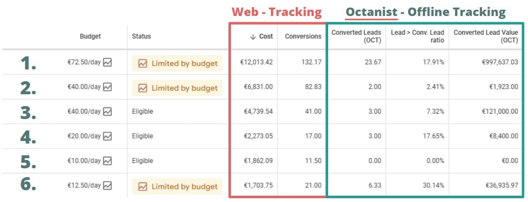Click the Limited by budget badge in row 6
The image size is (528, 202).
184,186
